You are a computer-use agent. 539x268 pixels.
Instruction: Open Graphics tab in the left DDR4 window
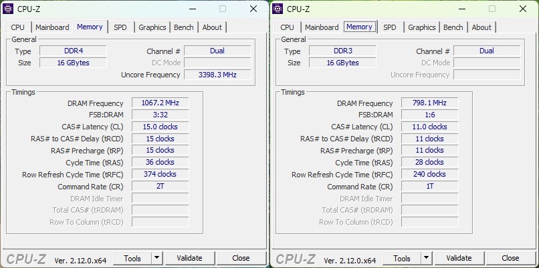click(152, 27)
